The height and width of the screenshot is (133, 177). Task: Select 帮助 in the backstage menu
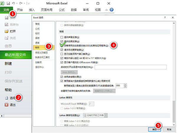pos(8,90)
